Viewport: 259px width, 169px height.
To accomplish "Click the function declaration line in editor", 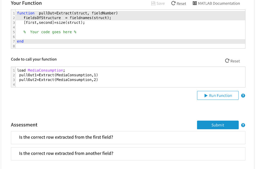I will (67, 13).
